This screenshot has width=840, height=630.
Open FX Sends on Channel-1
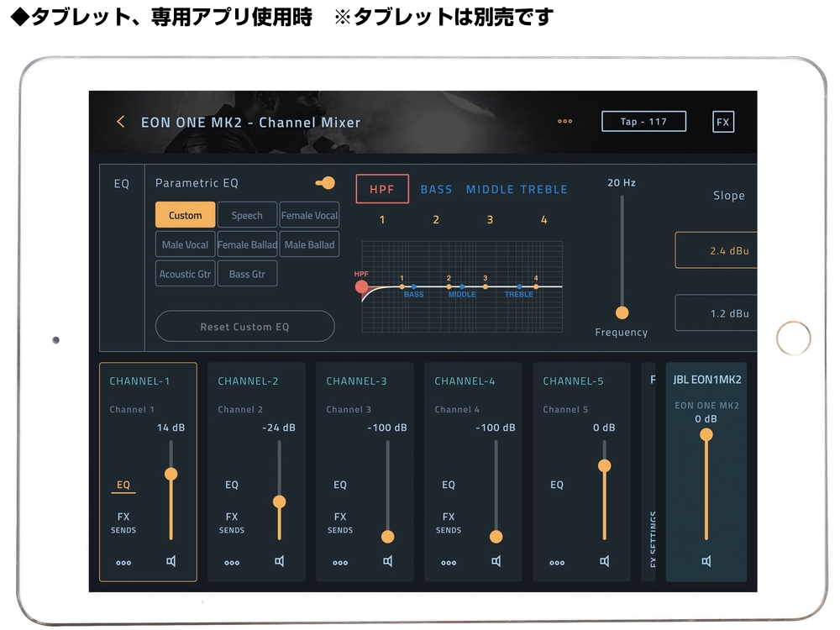click(123, 522)
